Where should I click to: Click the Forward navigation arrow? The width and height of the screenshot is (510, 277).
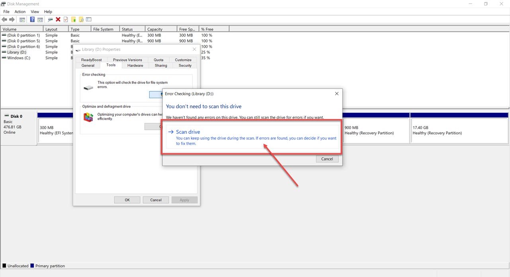click(12, 19)
